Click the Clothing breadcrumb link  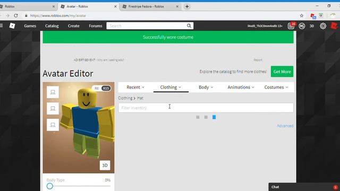coord(125,98)
